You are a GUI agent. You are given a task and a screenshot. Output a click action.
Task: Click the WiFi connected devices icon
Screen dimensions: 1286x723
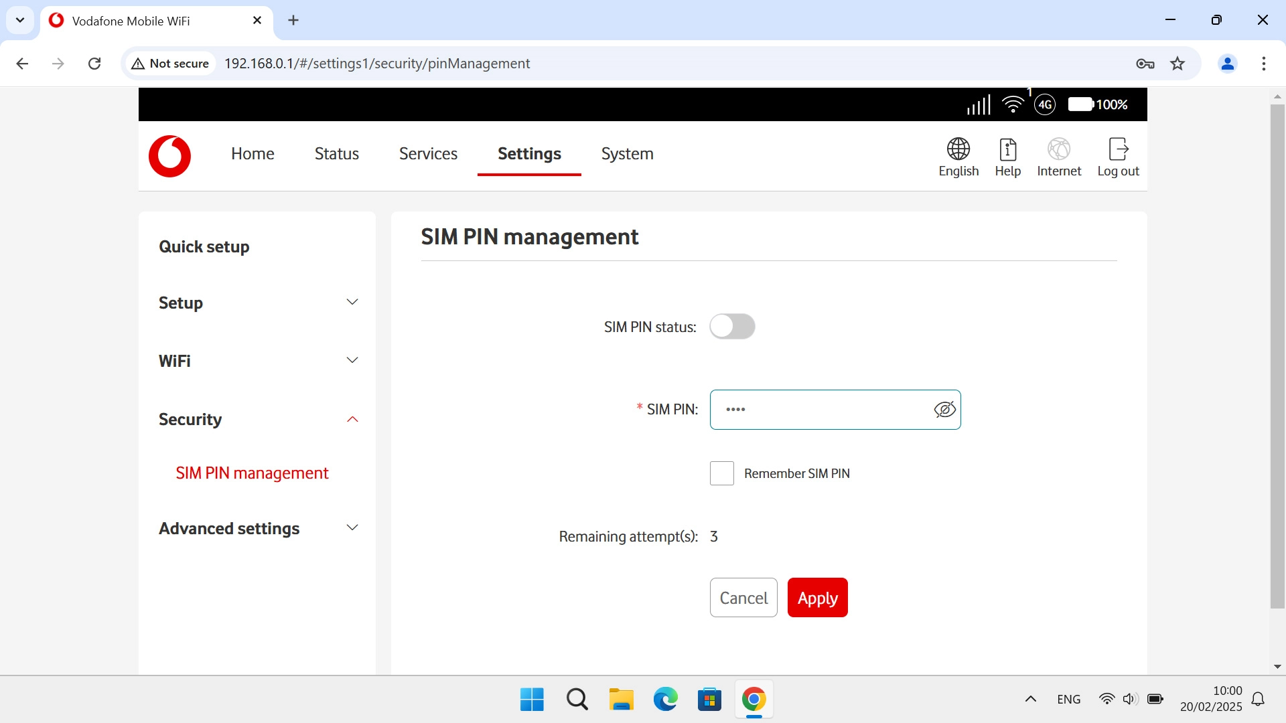click(1013, 104)
